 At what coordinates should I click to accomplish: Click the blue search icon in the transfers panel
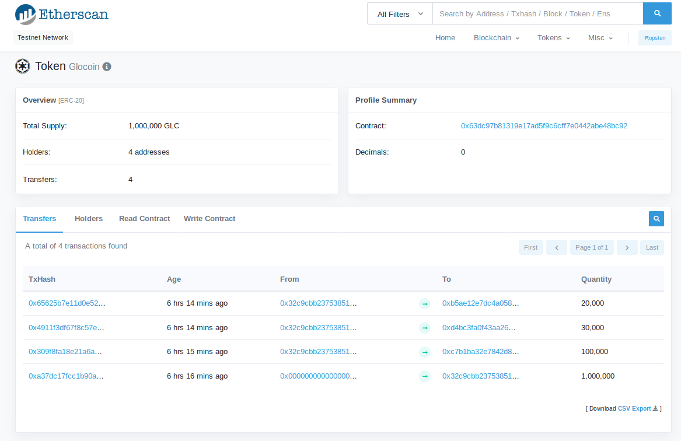(656, 219)
